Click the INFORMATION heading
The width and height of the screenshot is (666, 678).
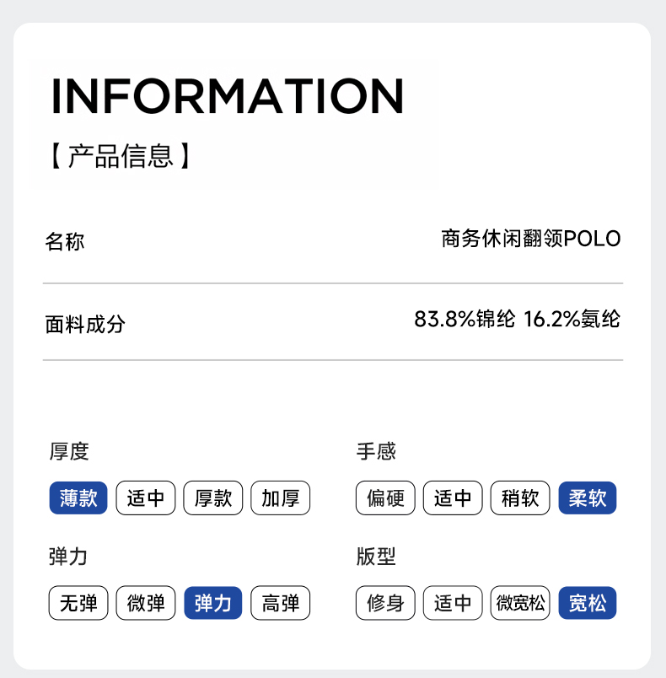click(228, 96)
